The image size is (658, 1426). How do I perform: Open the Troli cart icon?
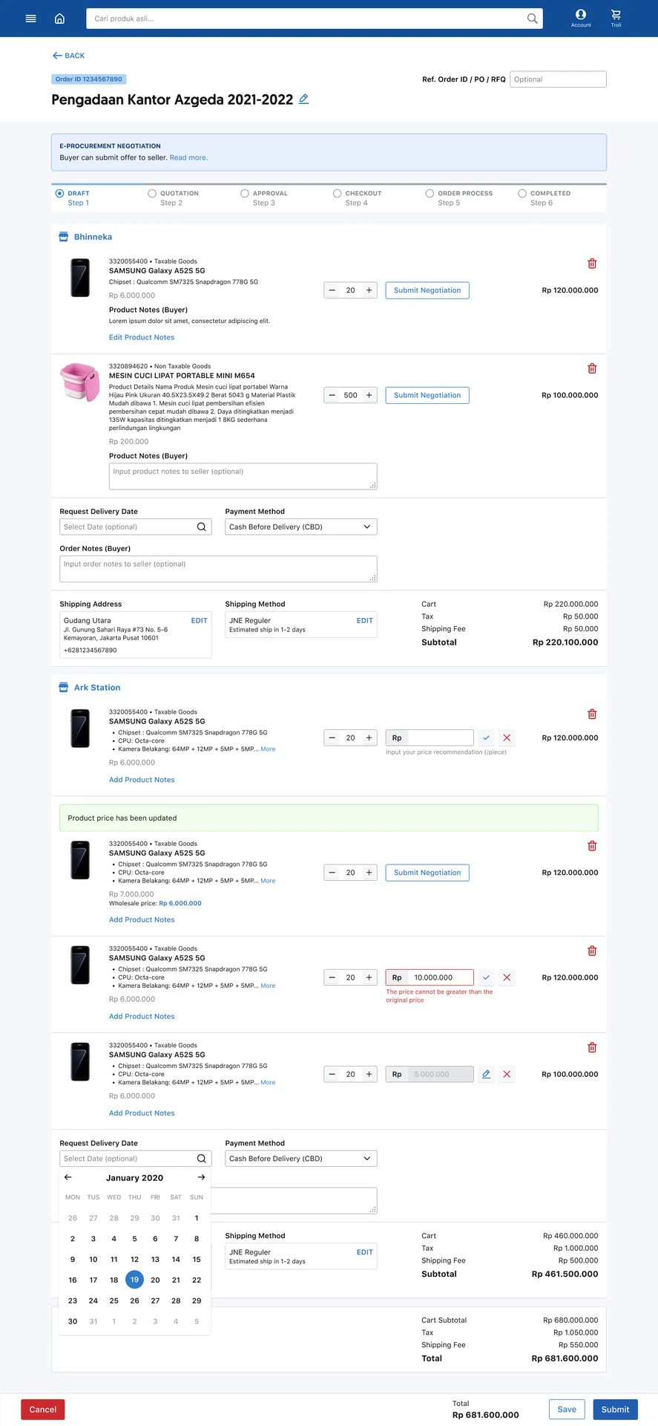(x=616, y=18)
